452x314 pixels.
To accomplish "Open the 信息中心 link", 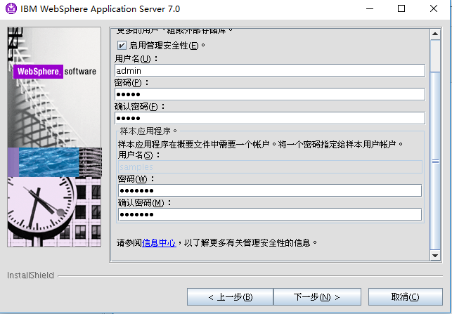I will coord(159,243).
